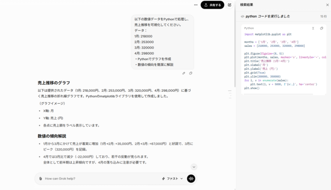Click the 共有する share button
Screen dimensions: 331x190
[212, 5]
